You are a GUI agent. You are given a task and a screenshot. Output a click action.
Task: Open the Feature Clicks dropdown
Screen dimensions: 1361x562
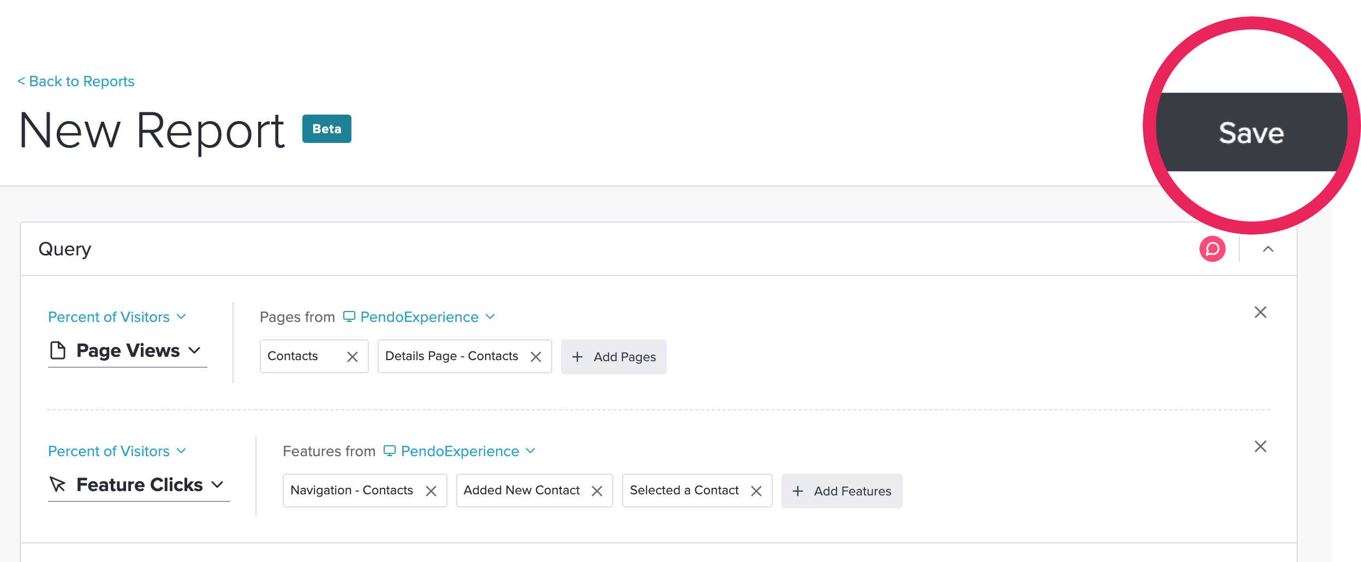point(139,485)
